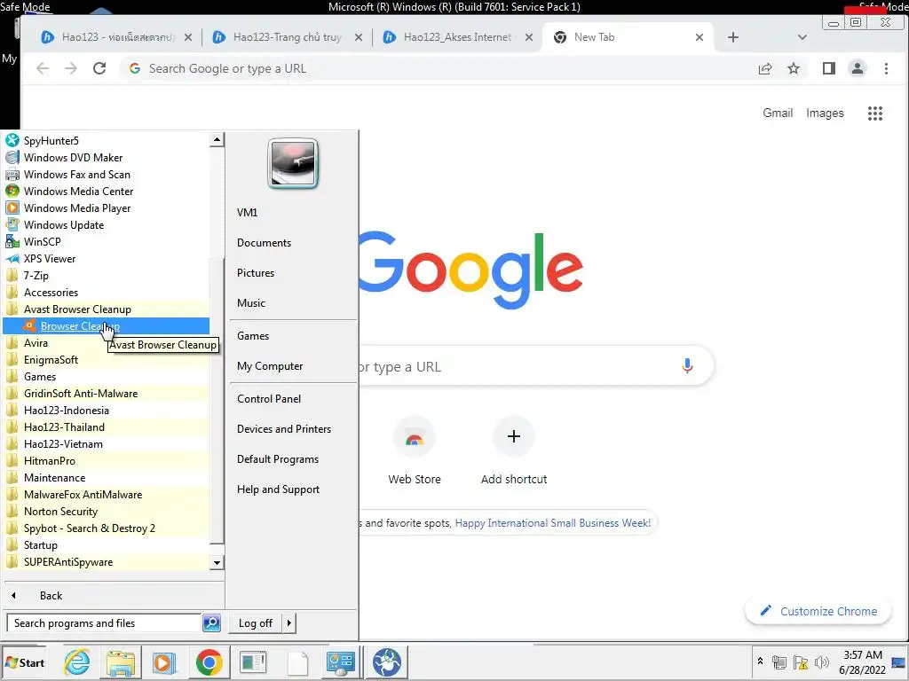The width and height of the screenshot is (909, 681).
Task: Open Windows Explorer from the taskbar
Action: pyautogui.click(x=121, y=661)
